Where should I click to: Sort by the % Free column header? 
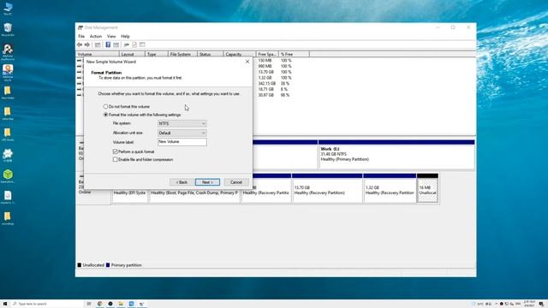[x=294, y=54]
